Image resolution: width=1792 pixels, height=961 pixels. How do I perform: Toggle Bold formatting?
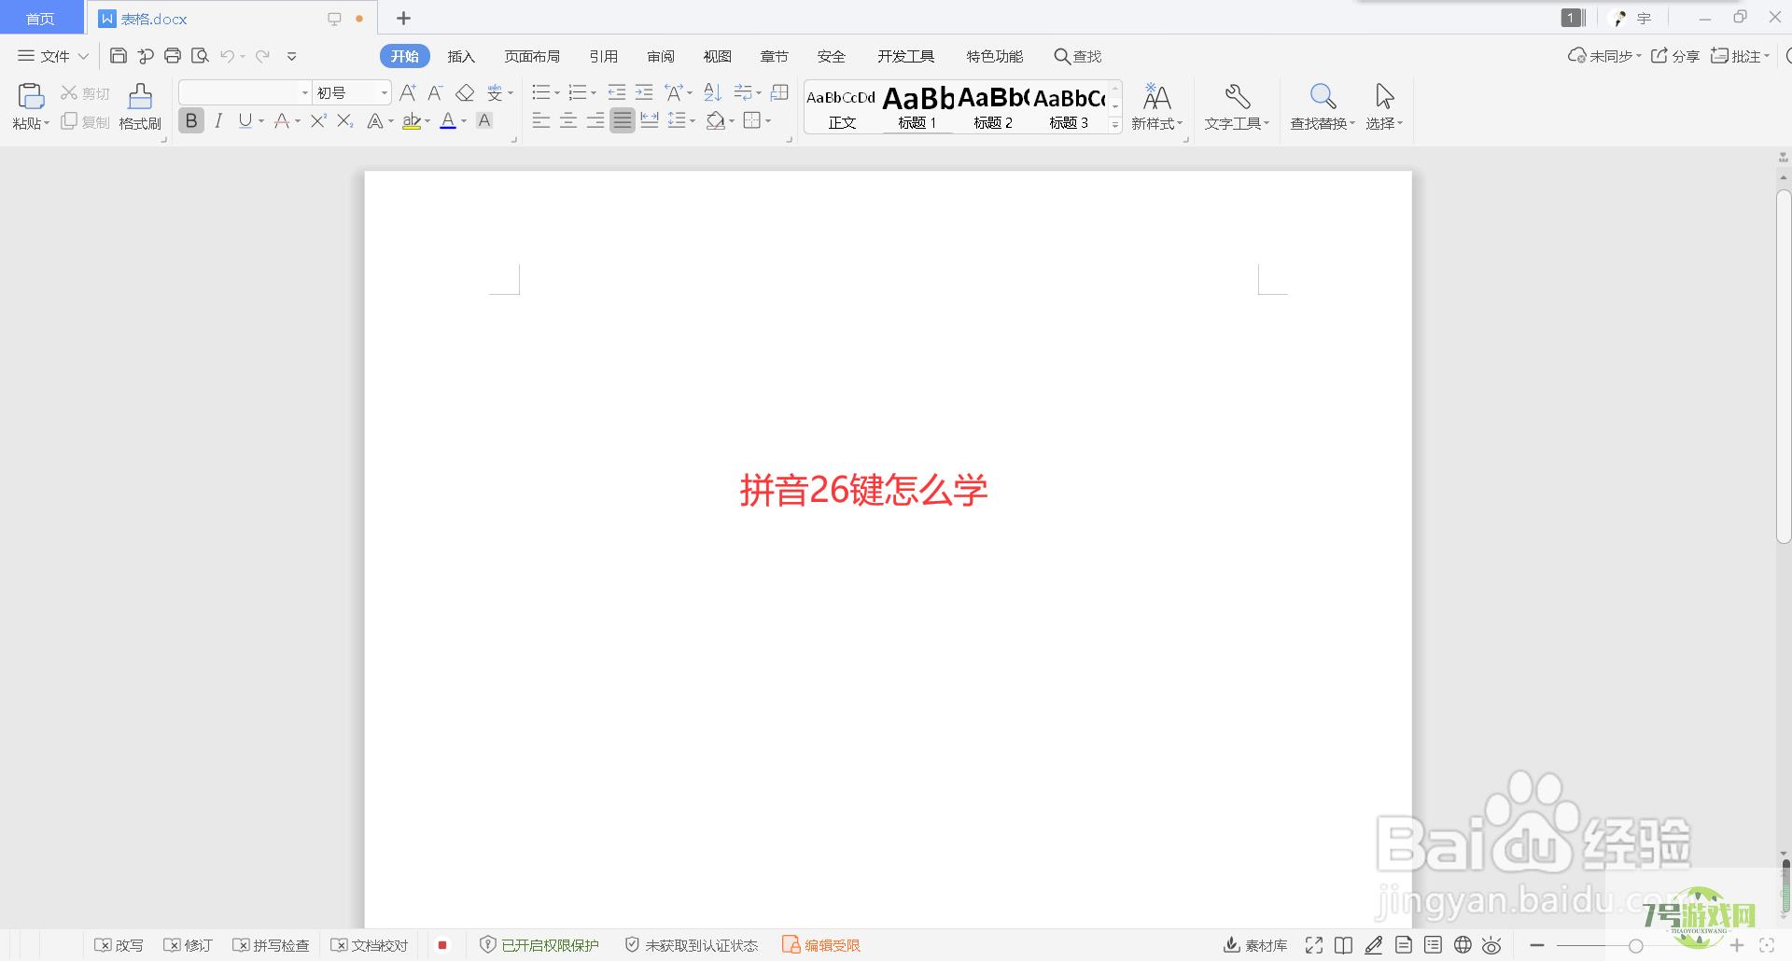(x=191, y=120)
